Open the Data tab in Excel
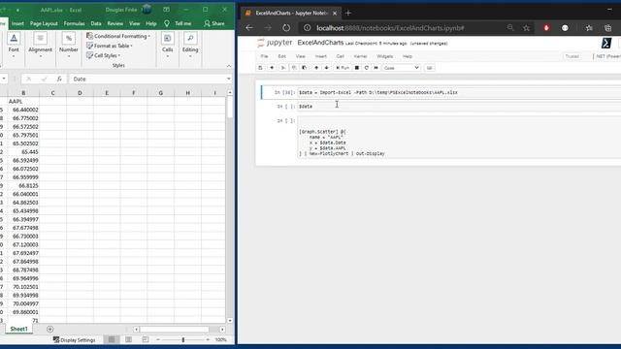Screen dimensions: 621x349 [96, 23]
